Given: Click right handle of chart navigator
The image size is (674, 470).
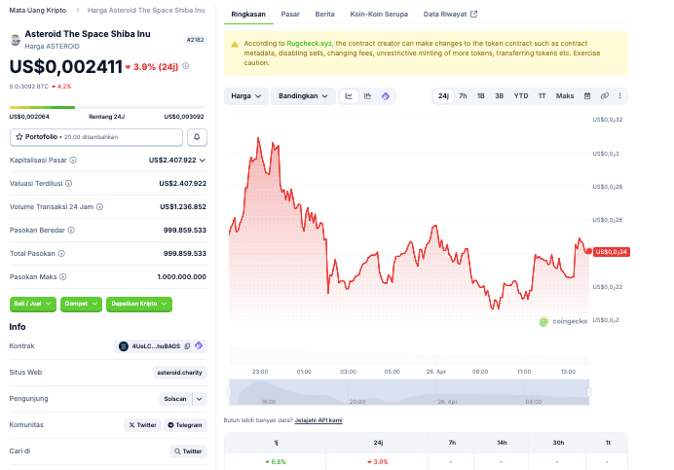Looking at the screenshot, I should (589, 392).
